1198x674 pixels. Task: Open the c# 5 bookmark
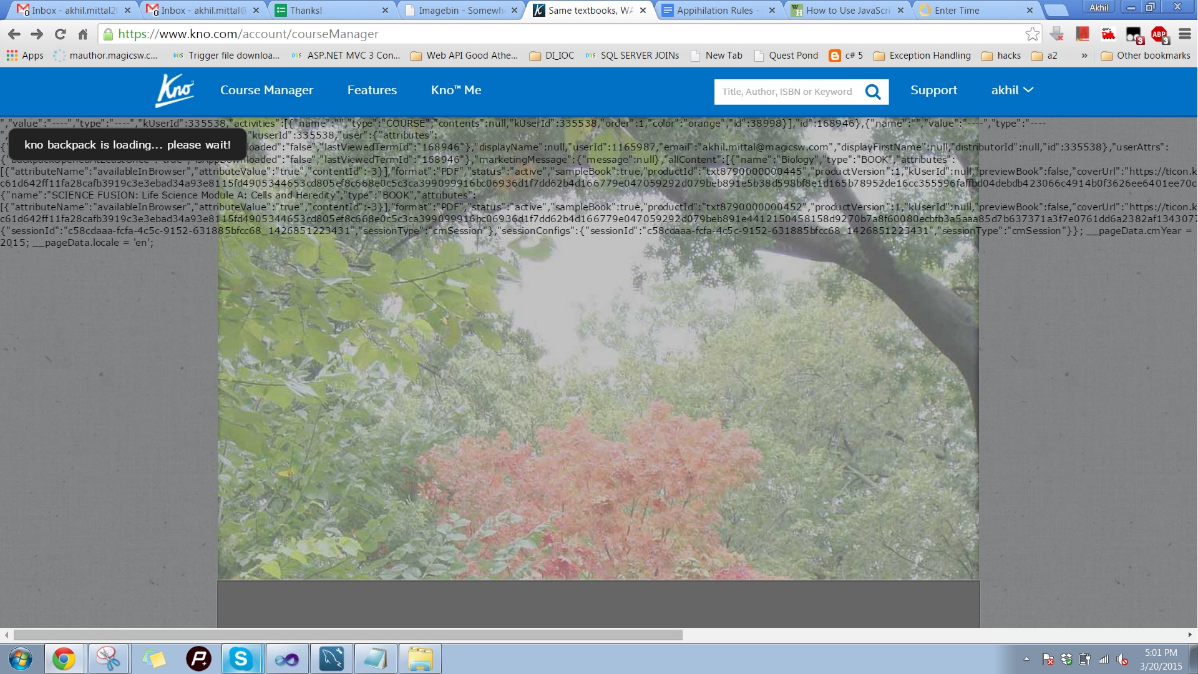click(846, 56)
